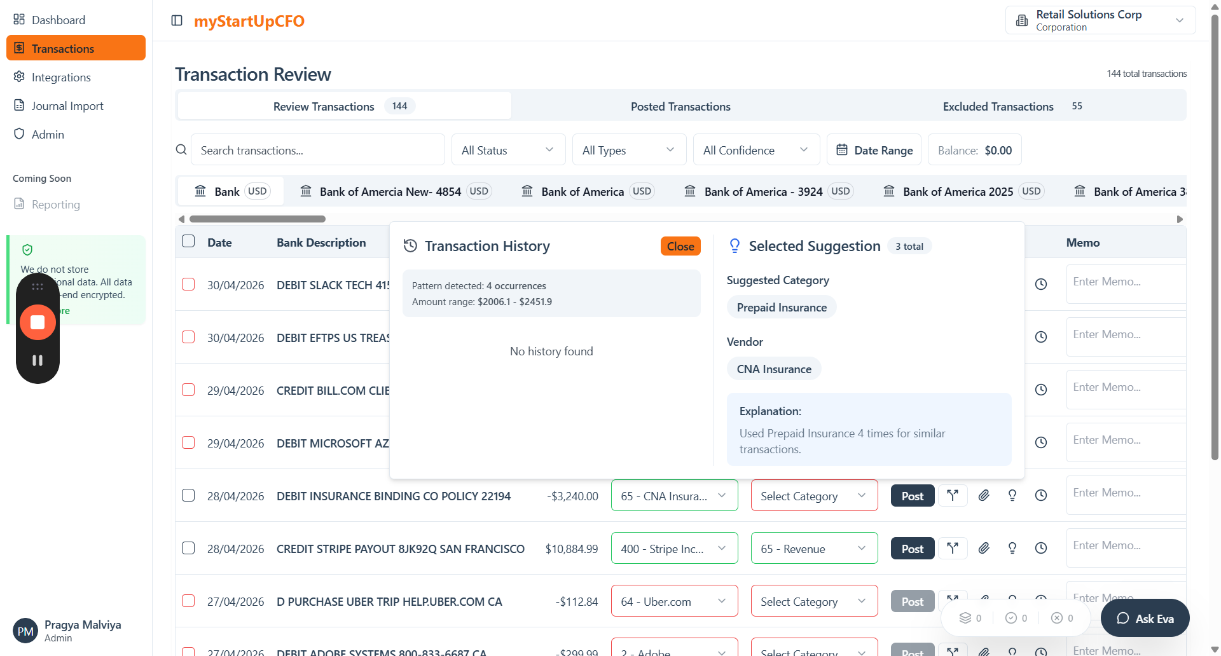
Task: Click the history clock on the Insurance Binding row
Action: coord(1040,495)
